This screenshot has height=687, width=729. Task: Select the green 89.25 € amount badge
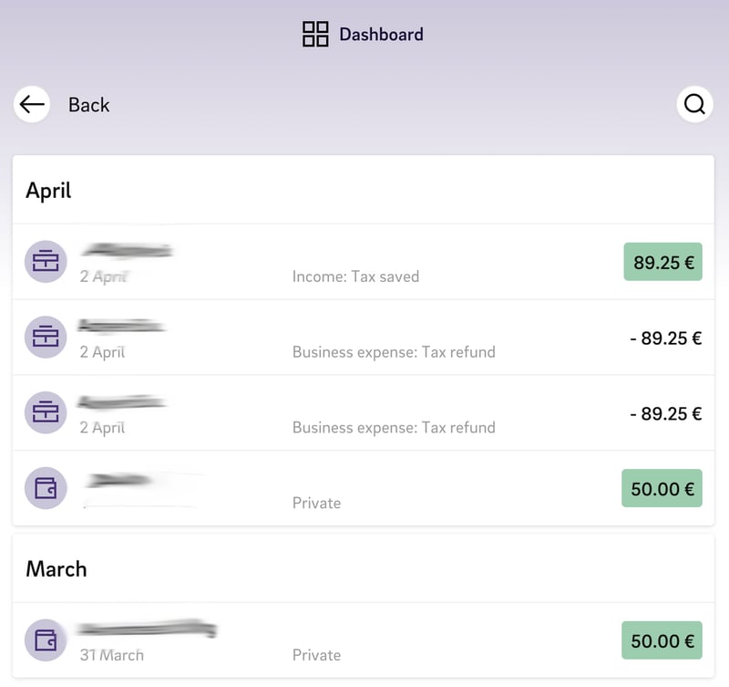(x=662, y=262)
